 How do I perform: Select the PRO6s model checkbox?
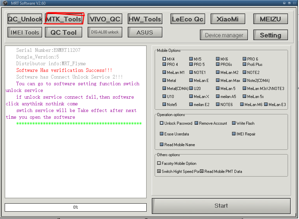[217, 64]
